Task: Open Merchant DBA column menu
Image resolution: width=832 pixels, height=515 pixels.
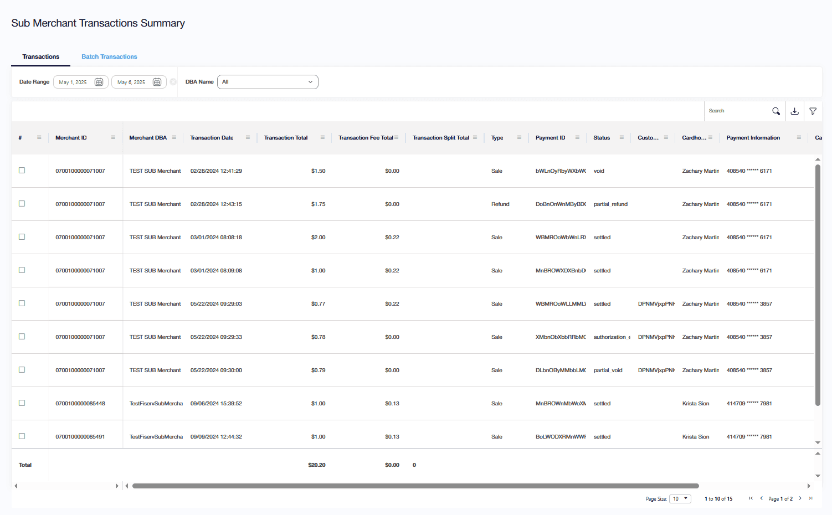Action: pyautogui.click(x=174, y=137)
